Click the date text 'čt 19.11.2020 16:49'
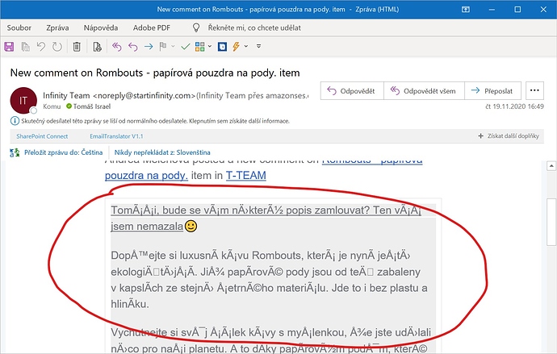The image size is (557, 354). [x=514, y=106]
